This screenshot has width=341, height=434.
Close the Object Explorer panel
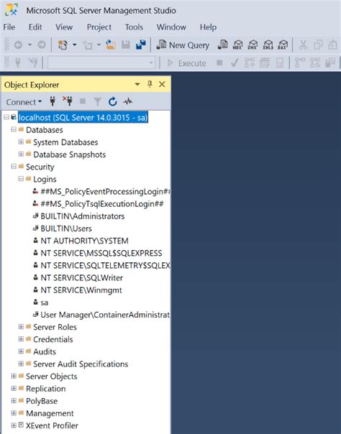click(162, 84)
